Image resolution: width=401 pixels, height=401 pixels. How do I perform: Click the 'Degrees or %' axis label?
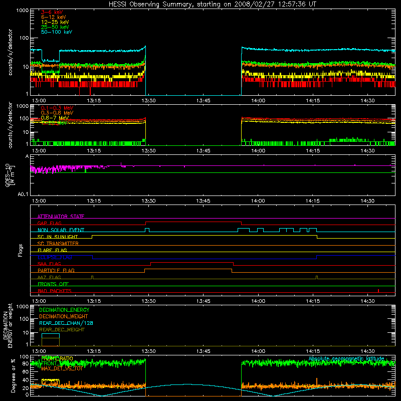coord(13,375)
